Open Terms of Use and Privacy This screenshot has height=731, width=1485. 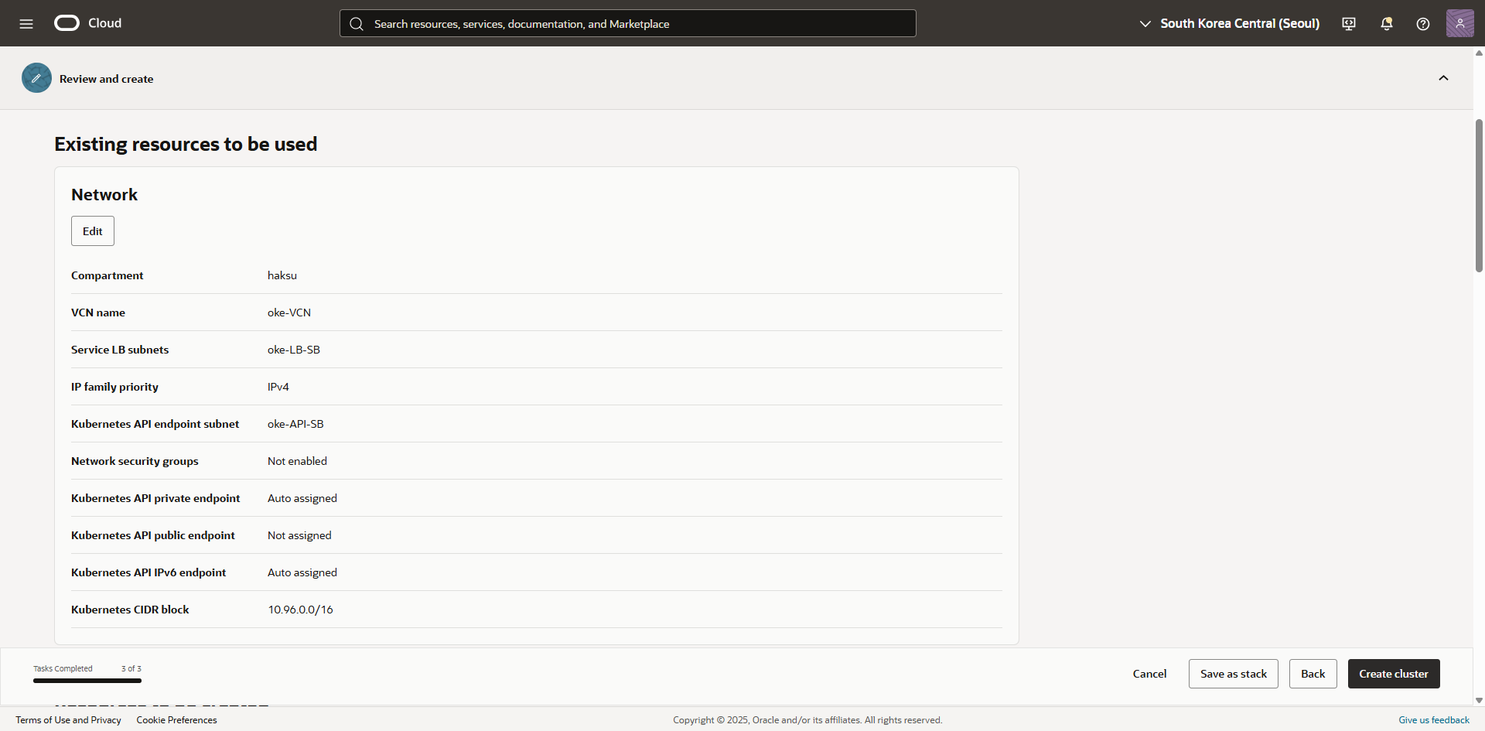click(x=68, y=720)
